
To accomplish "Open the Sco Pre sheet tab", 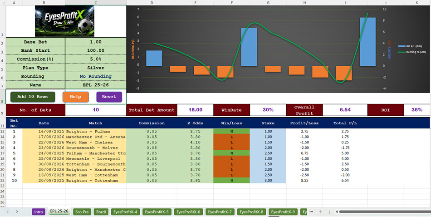I will coord(82,212).
